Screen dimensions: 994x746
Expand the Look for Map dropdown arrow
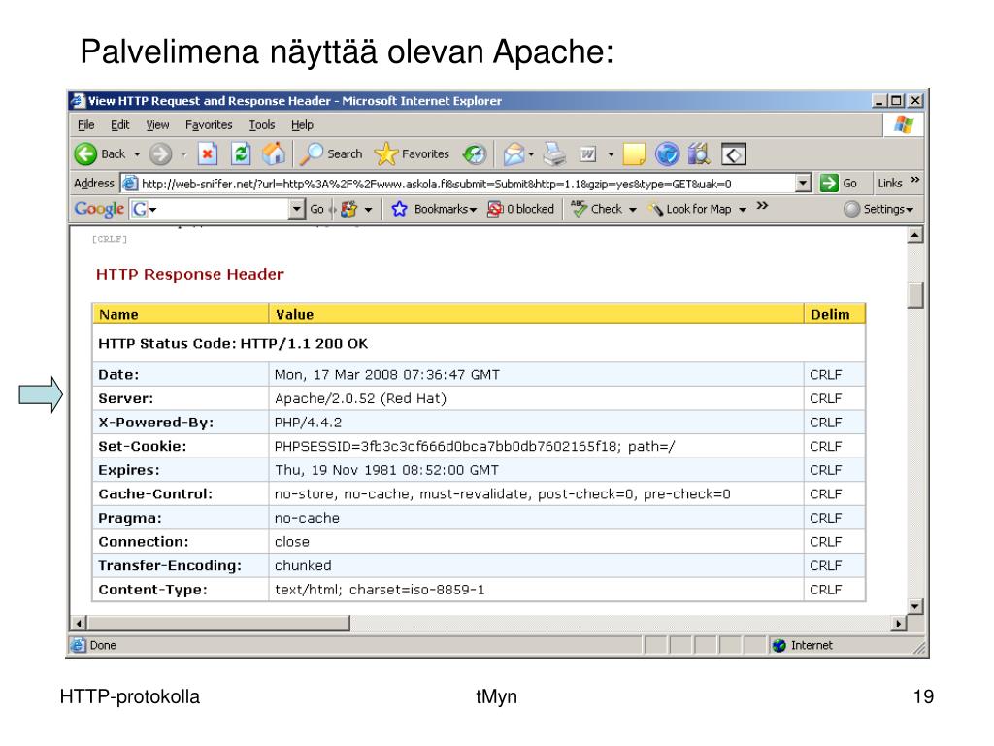click(743, 210)
